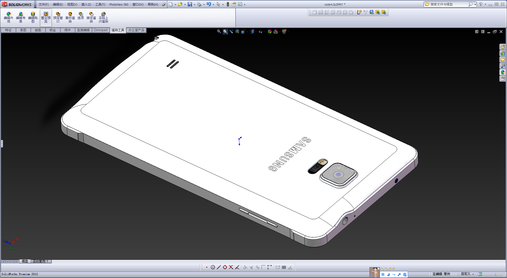Select the 编辑贴图 (Edit Decal) tool
507x278 pixels.
click(x=33, y=17)
